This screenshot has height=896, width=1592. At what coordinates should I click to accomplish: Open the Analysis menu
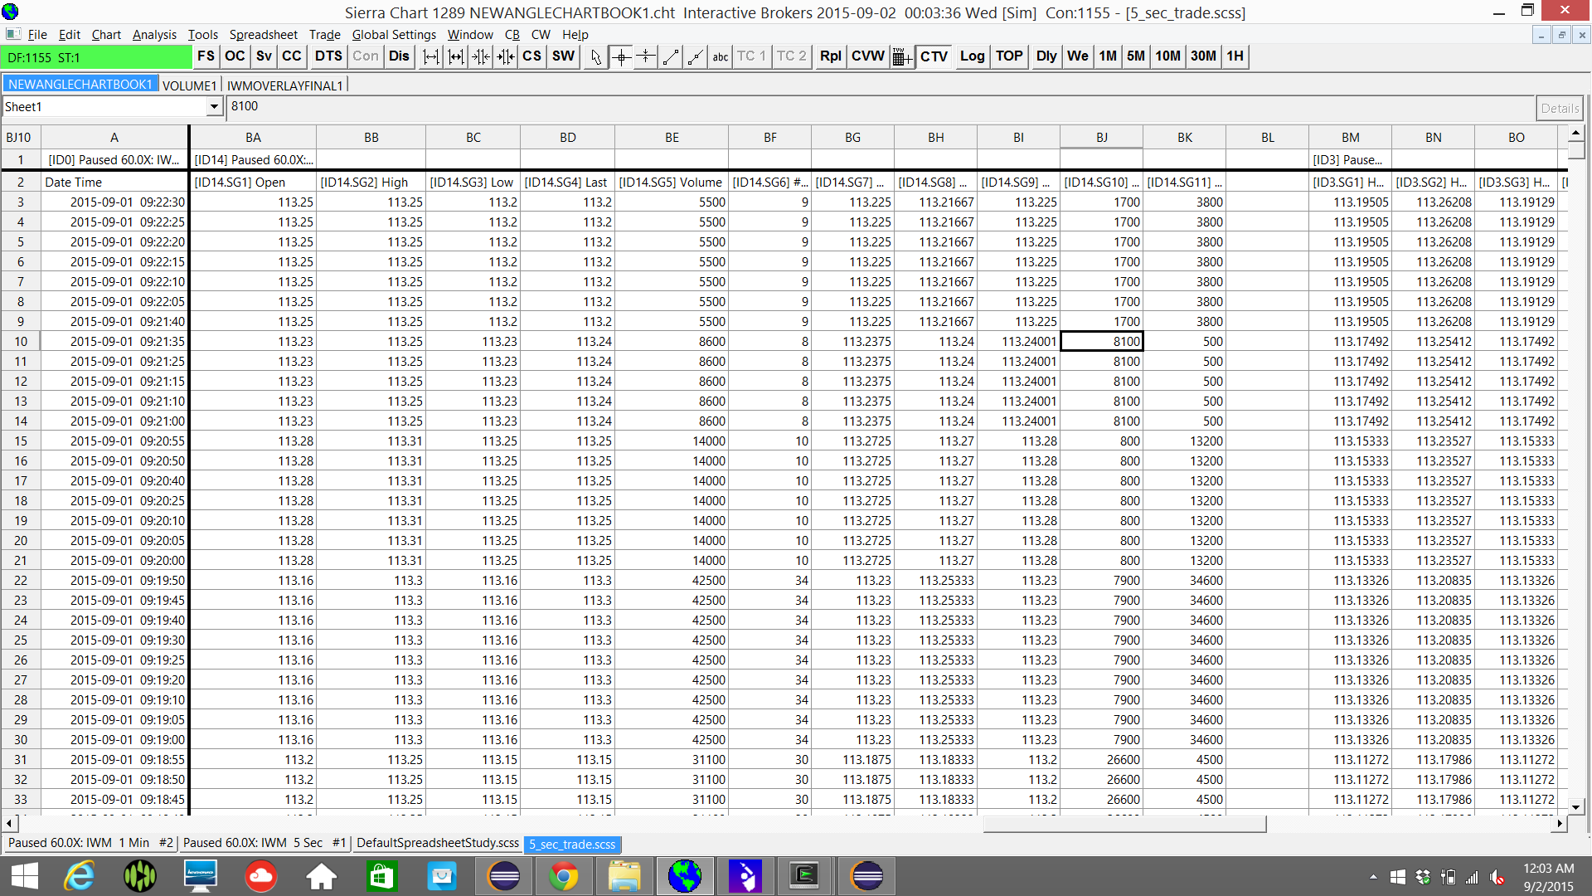pyautogui.click(x=154, y=34)
